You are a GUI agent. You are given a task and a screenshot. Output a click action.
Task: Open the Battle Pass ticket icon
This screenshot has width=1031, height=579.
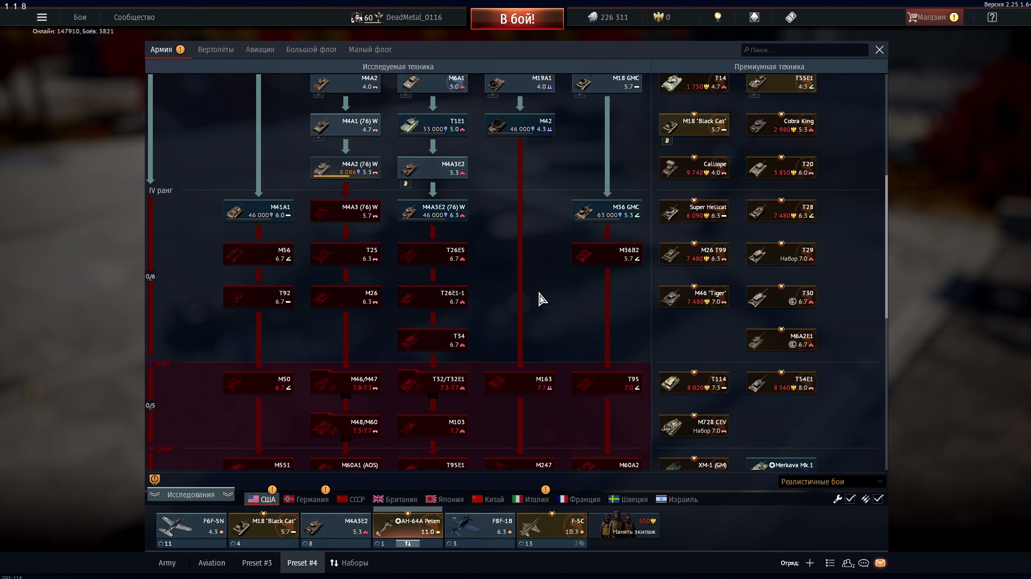pos(790,17)
